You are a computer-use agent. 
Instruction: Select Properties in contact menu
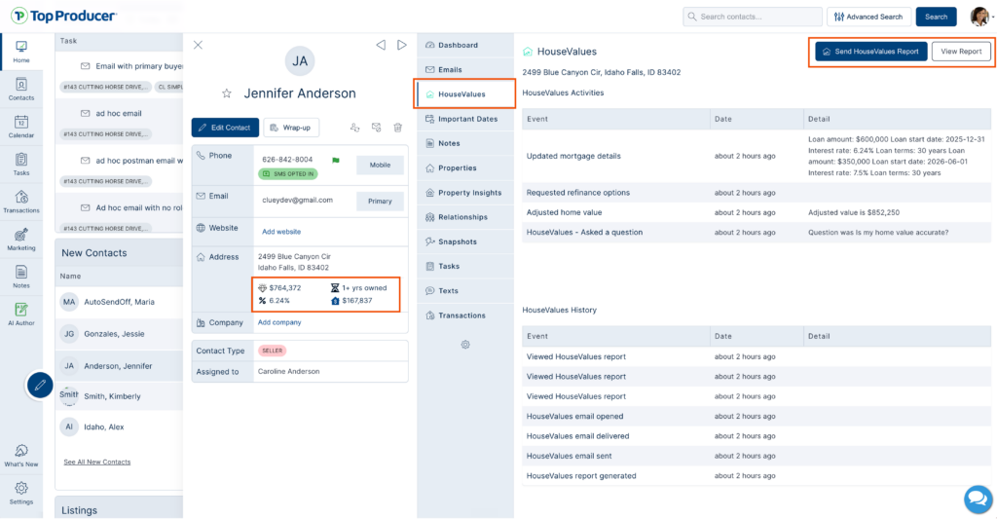tap(465, 167)
